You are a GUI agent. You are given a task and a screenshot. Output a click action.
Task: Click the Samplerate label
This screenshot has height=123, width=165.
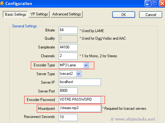pyautogui.click(x=47, y=47)
